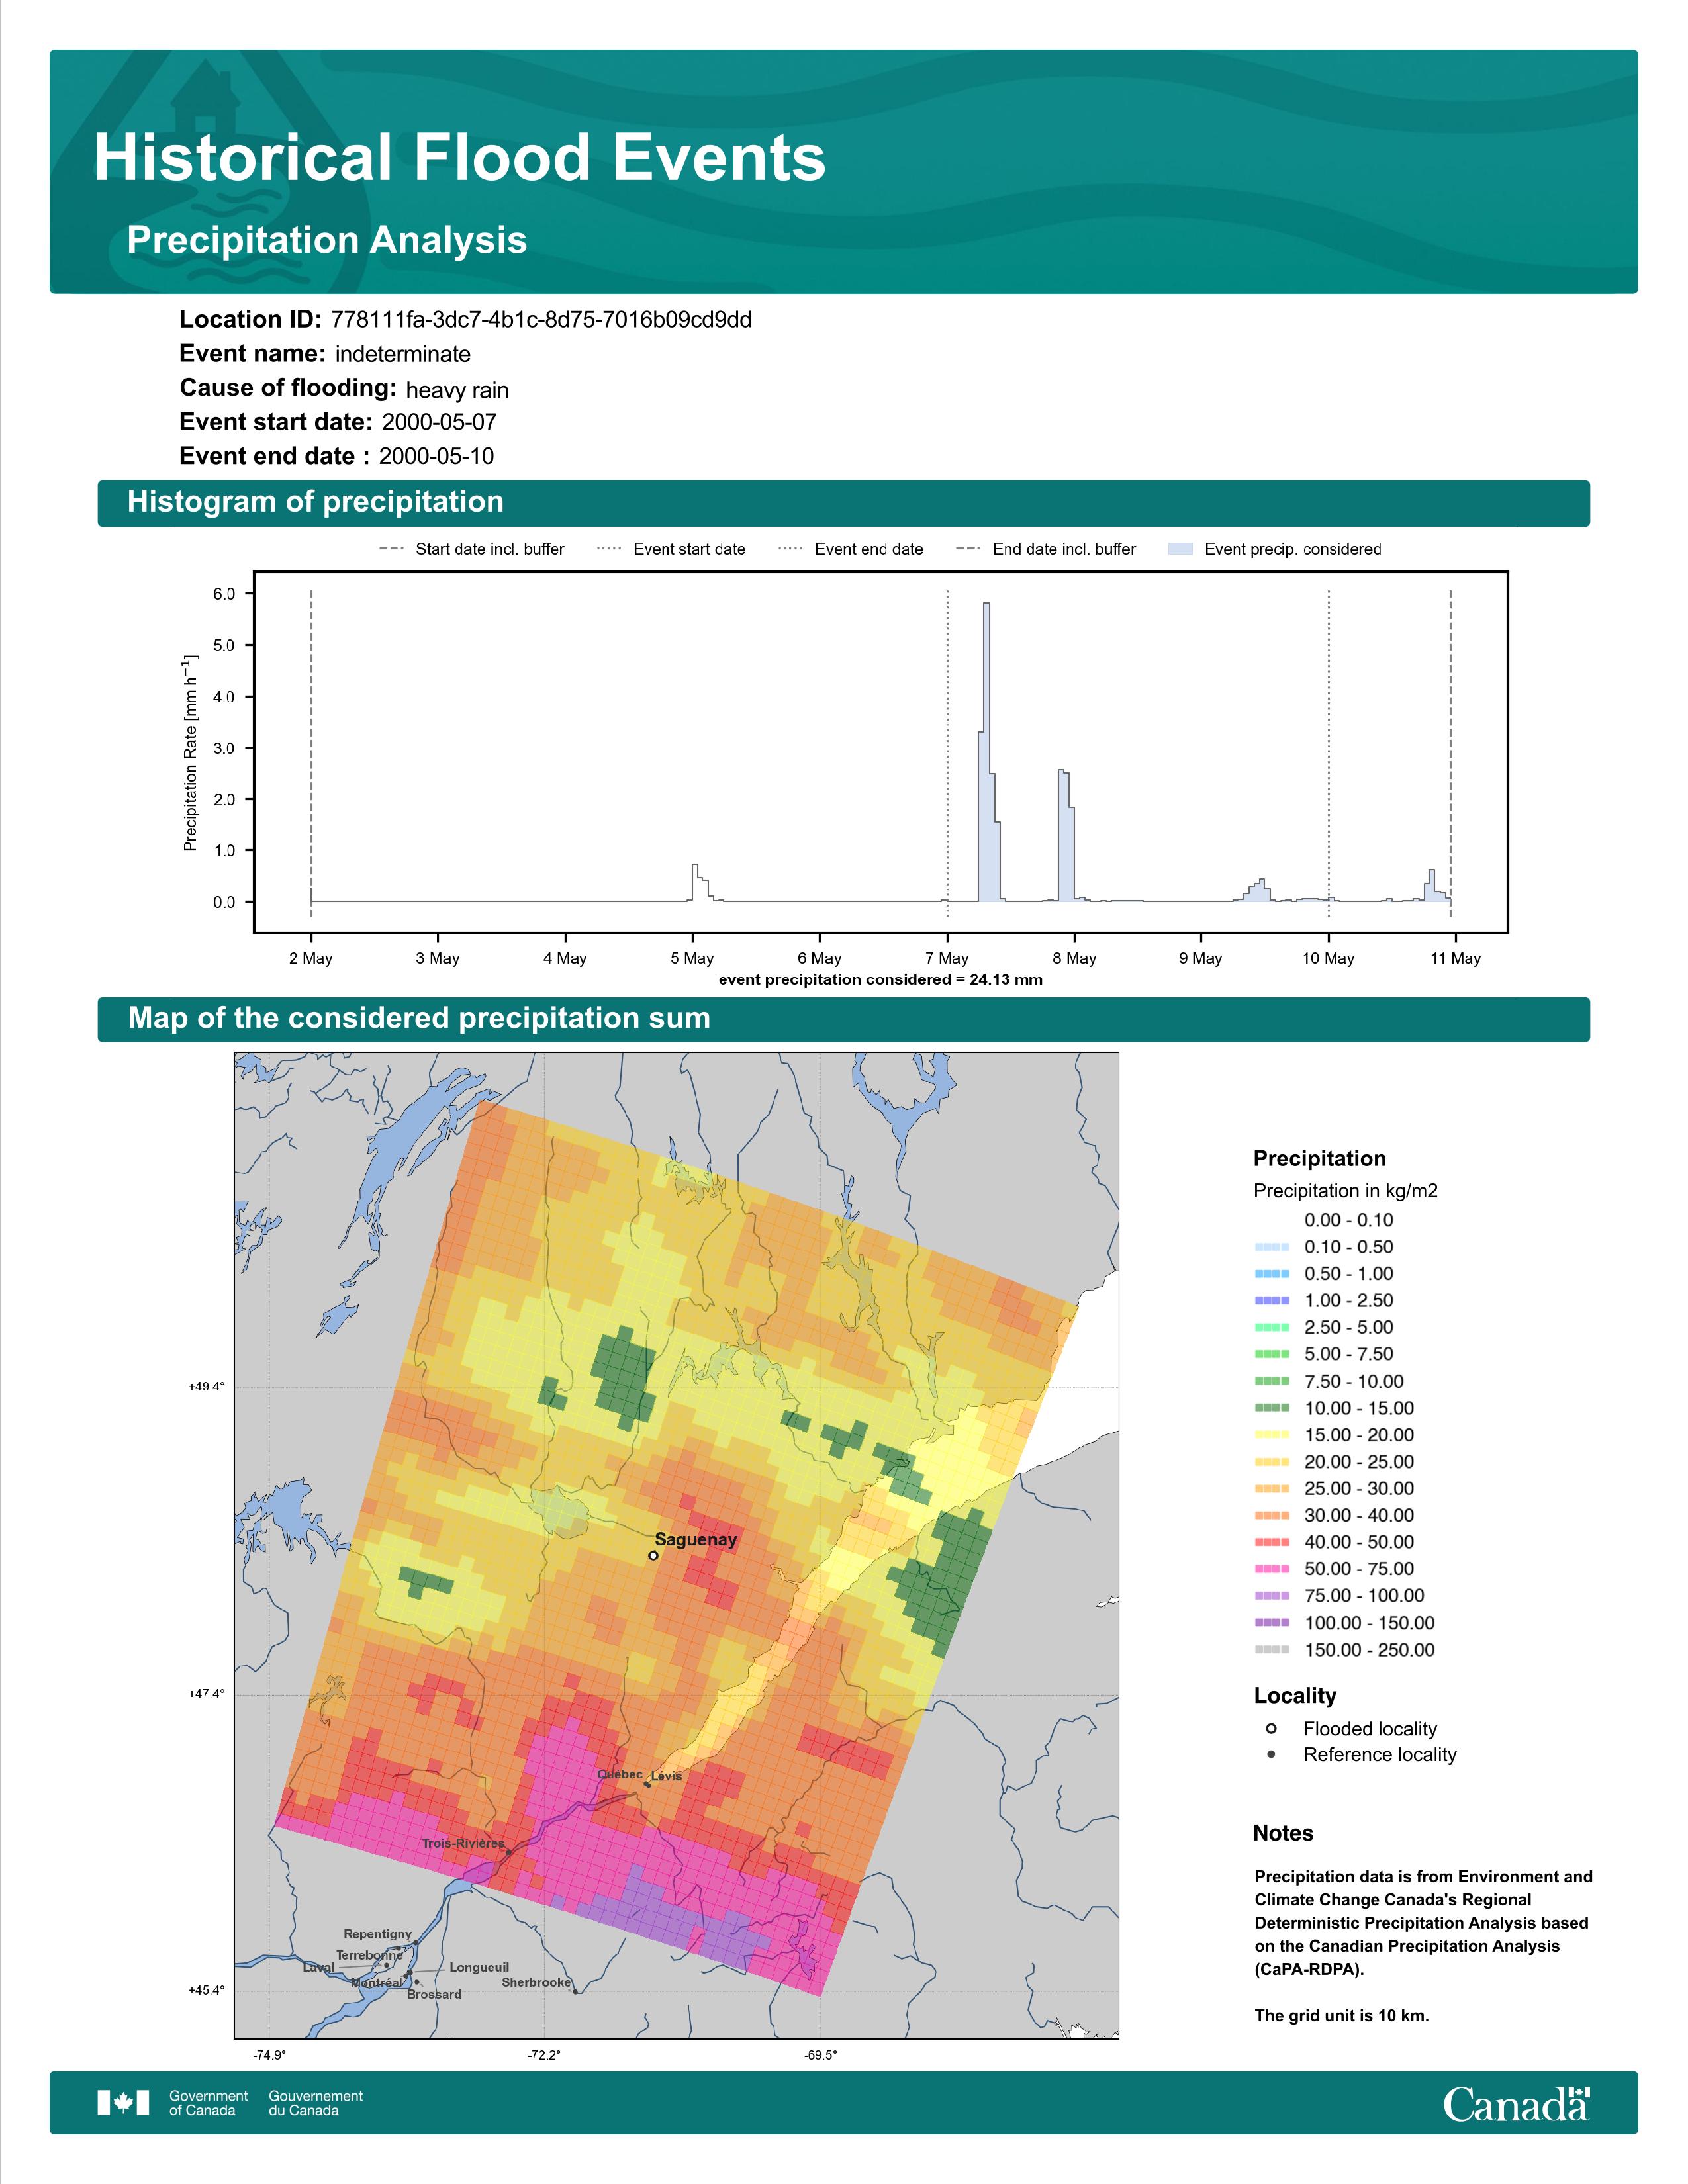Click the Event end date legend label
The height and width of the screenshot is (2184, 1688).
pyautogui.click(x=869, y=549)
